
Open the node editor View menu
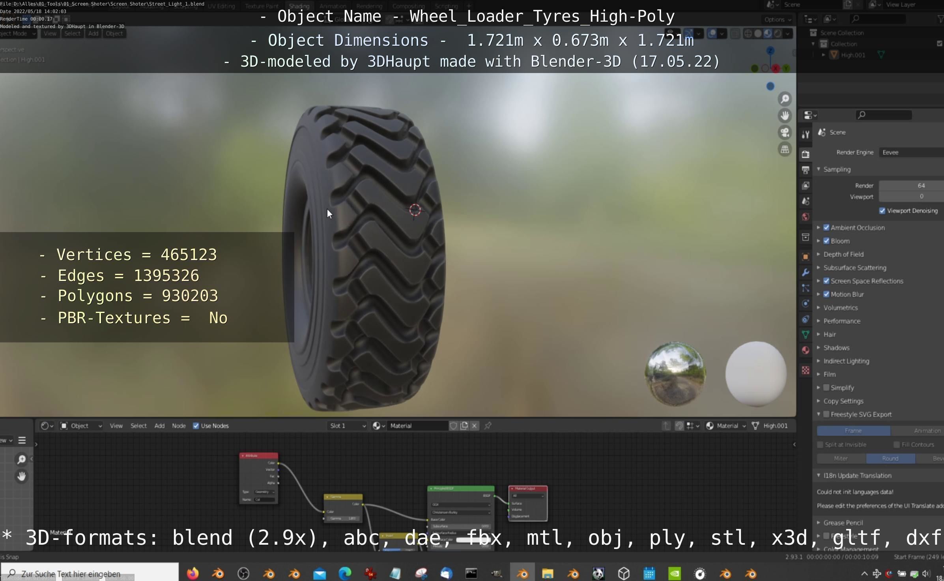[x=116, y=425]
